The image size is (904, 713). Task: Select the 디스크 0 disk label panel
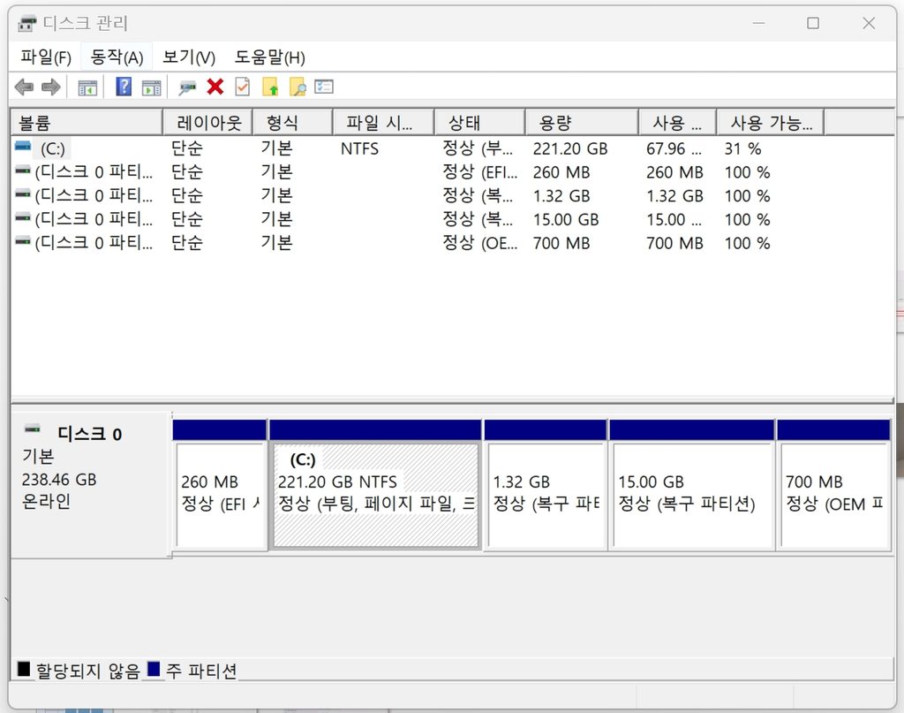pos(91,484)
